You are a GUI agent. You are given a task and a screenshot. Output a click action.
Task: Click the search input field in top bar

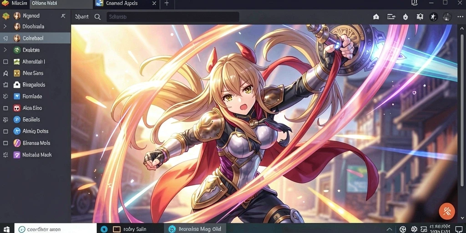point(172,17)
